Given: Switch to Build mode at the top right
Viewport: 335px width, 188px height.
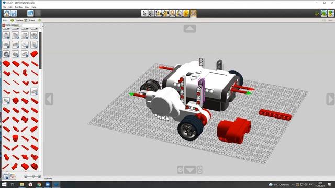Looking at the screenshot, I should pyautogui.click(x=317, y=14).
